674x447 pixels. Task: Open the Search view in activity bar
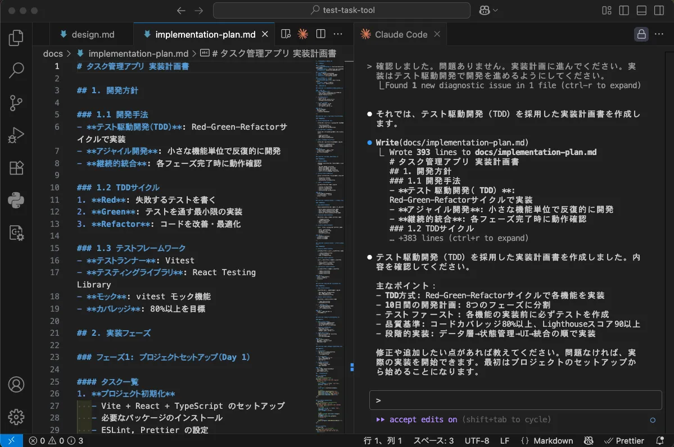click(16, 70)
